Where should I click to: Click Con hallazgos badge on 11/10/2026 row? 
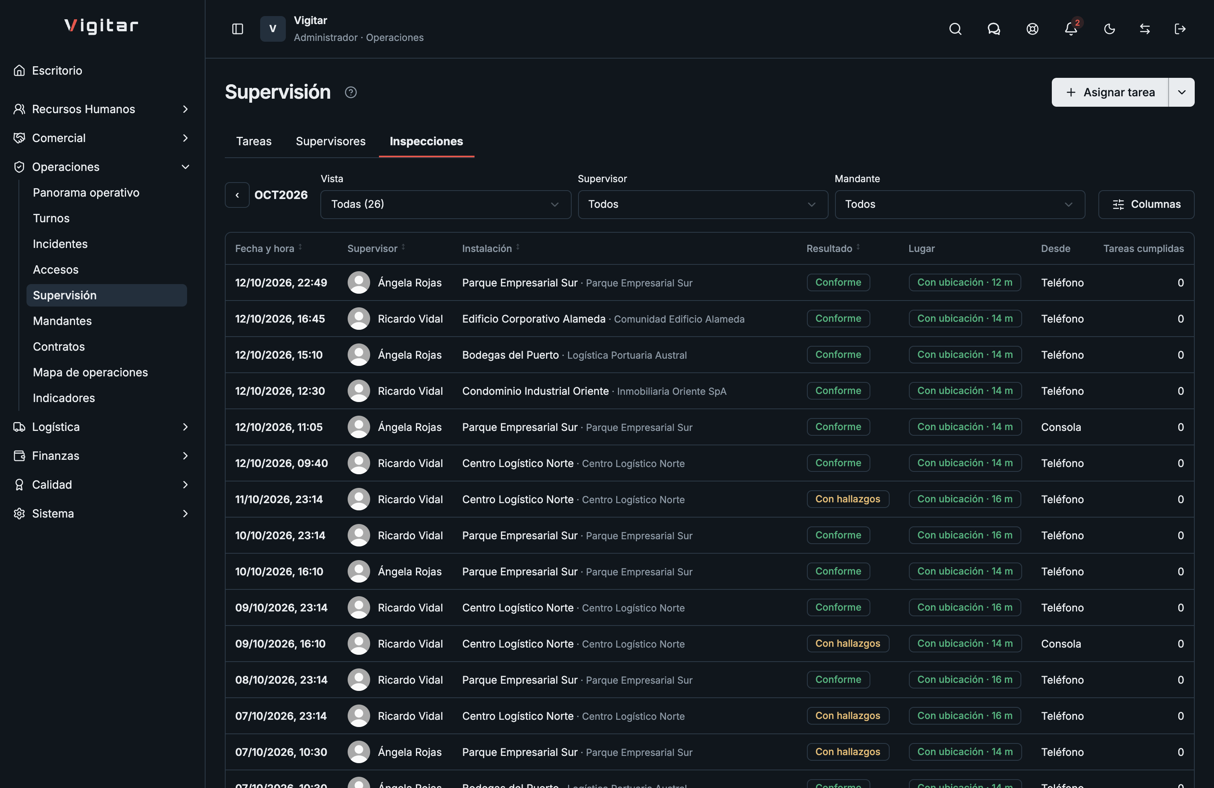[x=848, y=499]
